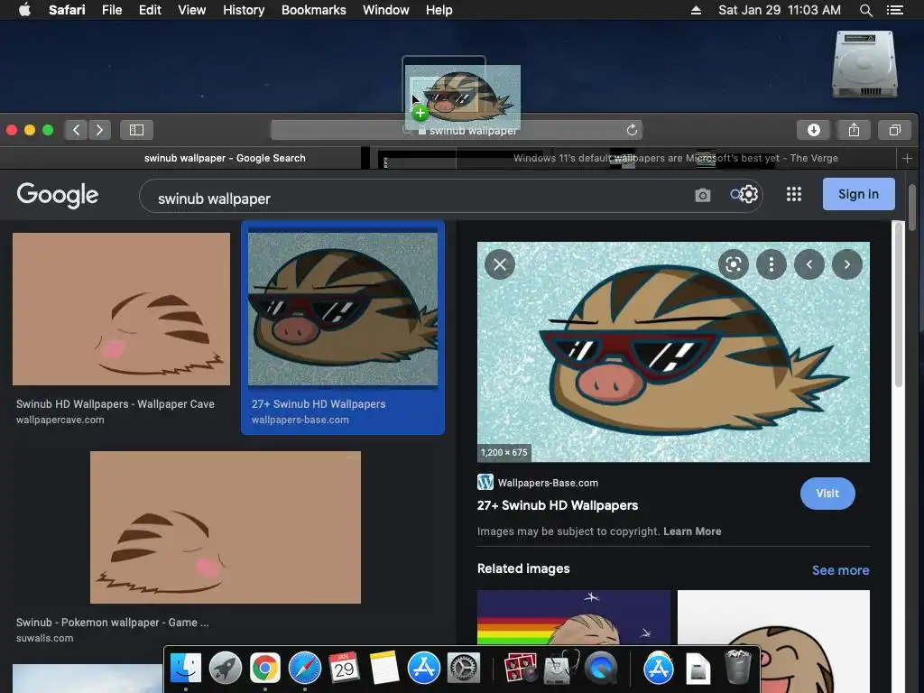Search by image camera icon
This screenshot has width=924, height=693.
pyautogui.click(x=702, y=195)
